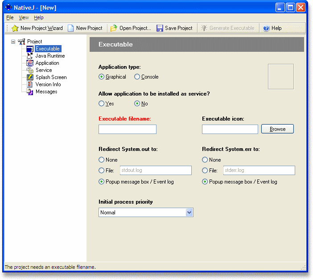
Task: Click the New Project blank page icon
Action: [x=70, y=28]
